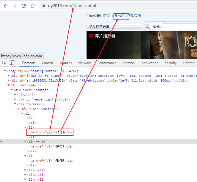Image resolution: width=197 pixels, height=182 pixels.
Task: Collapse the div id menu node
Action: 15,104
